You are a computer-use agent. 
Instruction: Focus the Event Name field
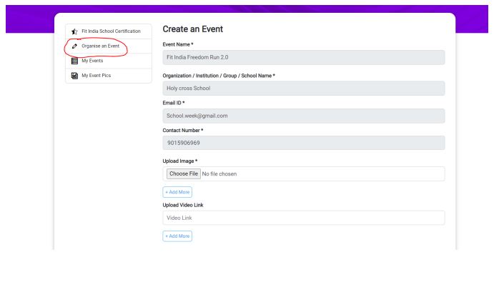[x=304, y=57]
